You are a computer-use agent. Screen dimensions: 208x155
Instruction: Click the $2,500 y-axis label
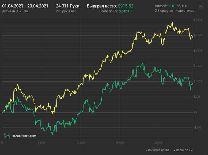pos(198,35)
